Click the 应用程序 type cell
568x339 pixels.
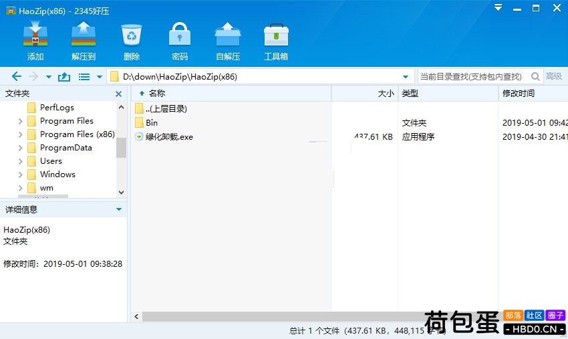pyautogui.click(x=418, y=136)
